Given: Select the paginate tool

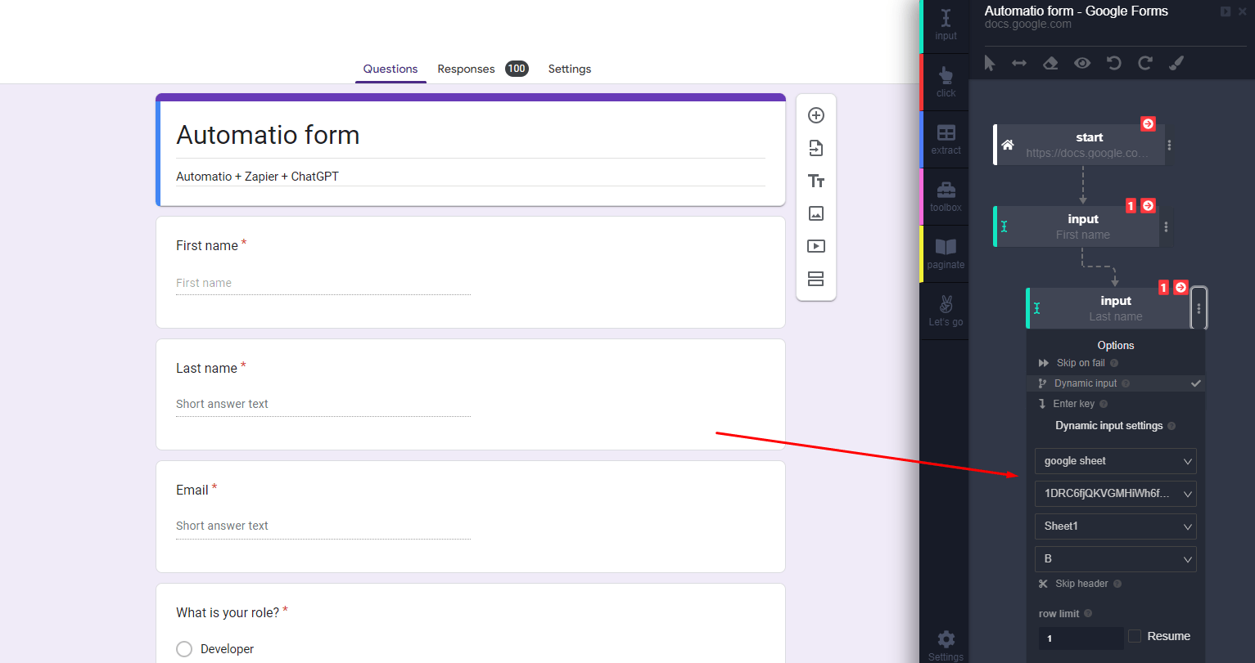Looking at the screenshot, I should click(x=946, y=253).
